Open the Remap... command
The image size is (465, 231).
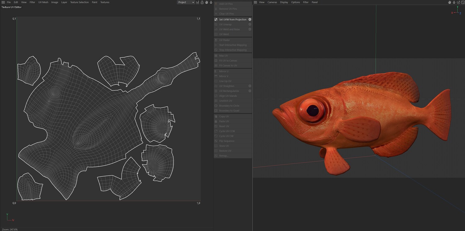[233, 156]
